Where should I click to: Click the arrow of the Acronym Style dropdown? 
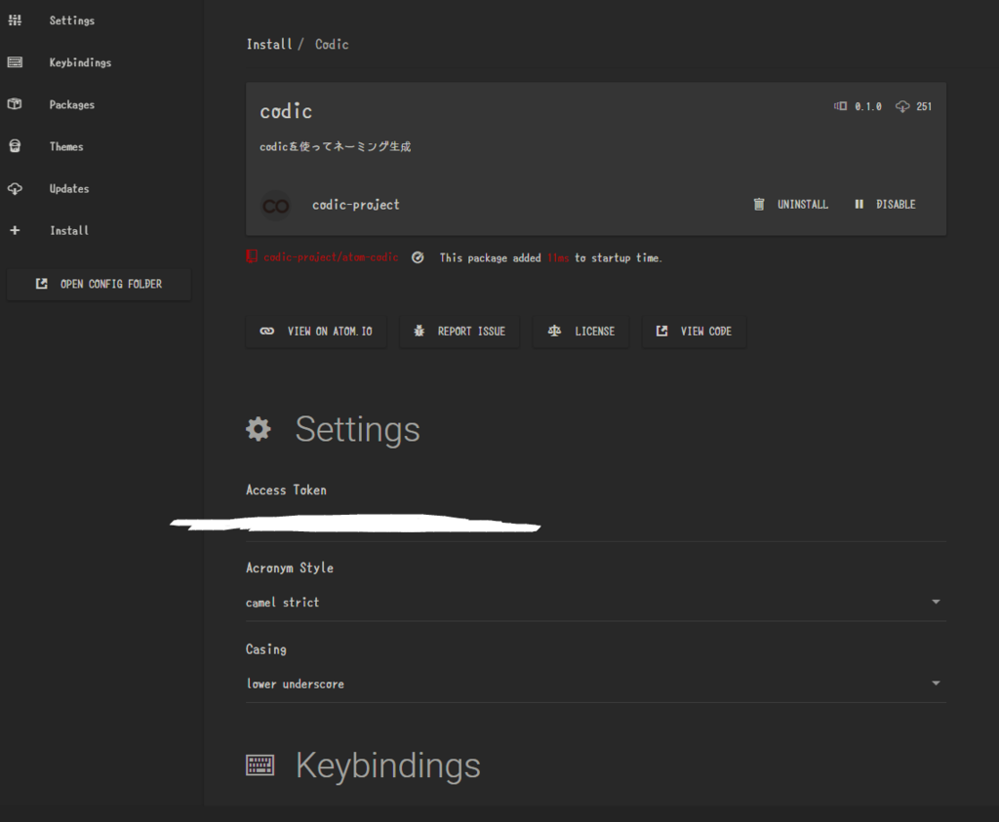pyautogui.click(x=936, y=602)
